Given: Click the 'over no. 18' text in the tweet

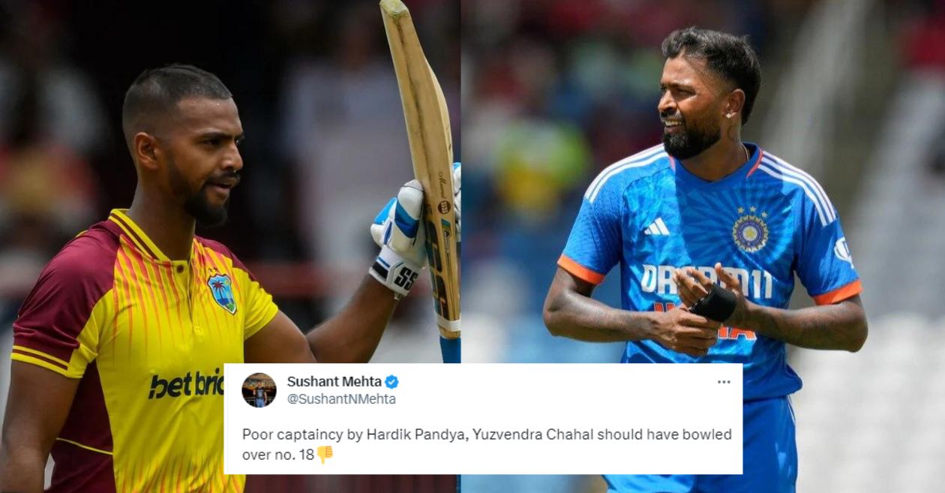Looking at the screenshot, I should pos(277,454).
